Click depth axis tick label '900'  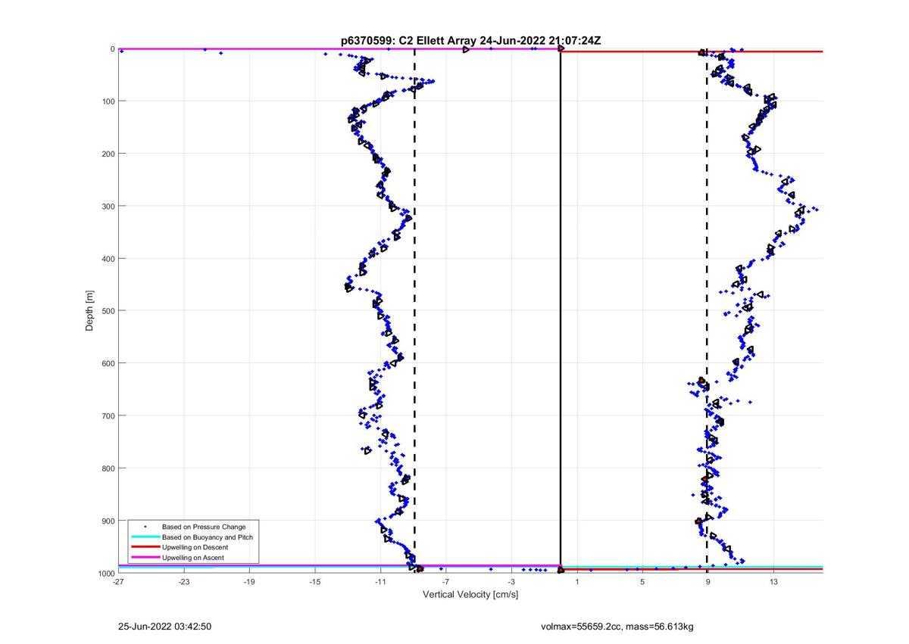[x=108, y=521]
